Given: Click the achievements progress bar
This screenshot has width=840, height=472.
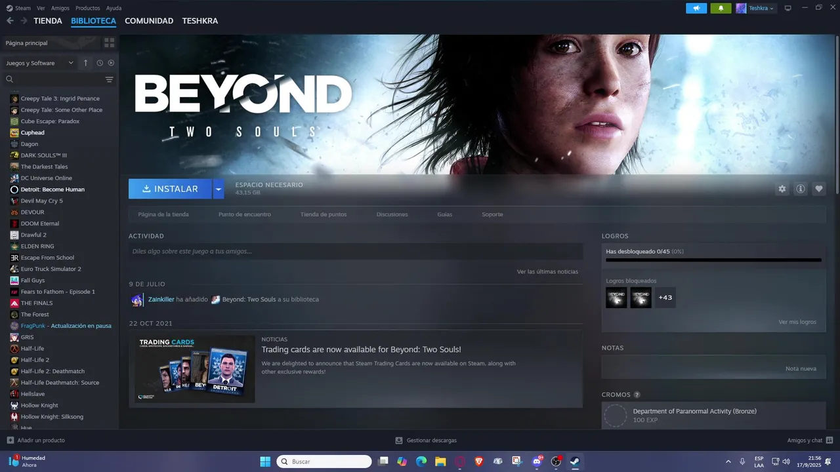Looking at the screenshot, I should pos(713,260).
